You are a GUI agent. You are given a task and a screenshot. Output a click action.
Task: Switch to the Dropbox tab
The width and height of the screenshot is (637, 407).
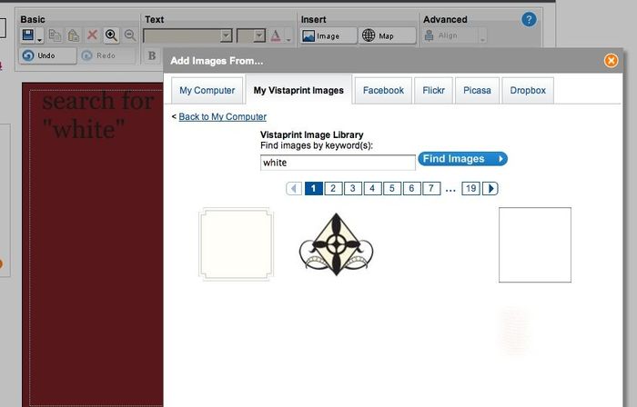(528, 90)
